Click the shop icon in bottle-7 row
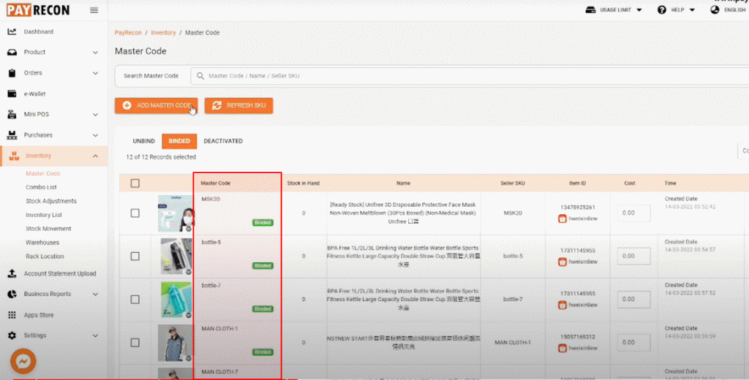This screenshot has height=380, width=749. (x=562, y=305)
